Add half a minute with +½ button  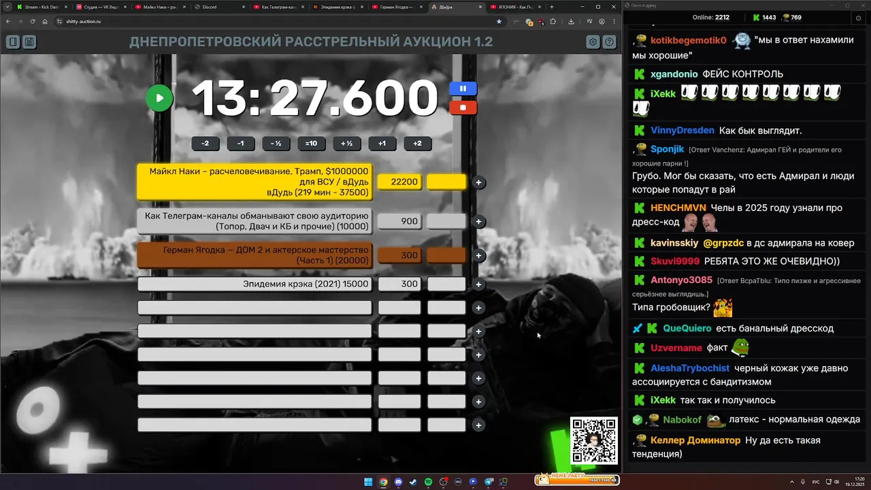[x=346, y=144]
